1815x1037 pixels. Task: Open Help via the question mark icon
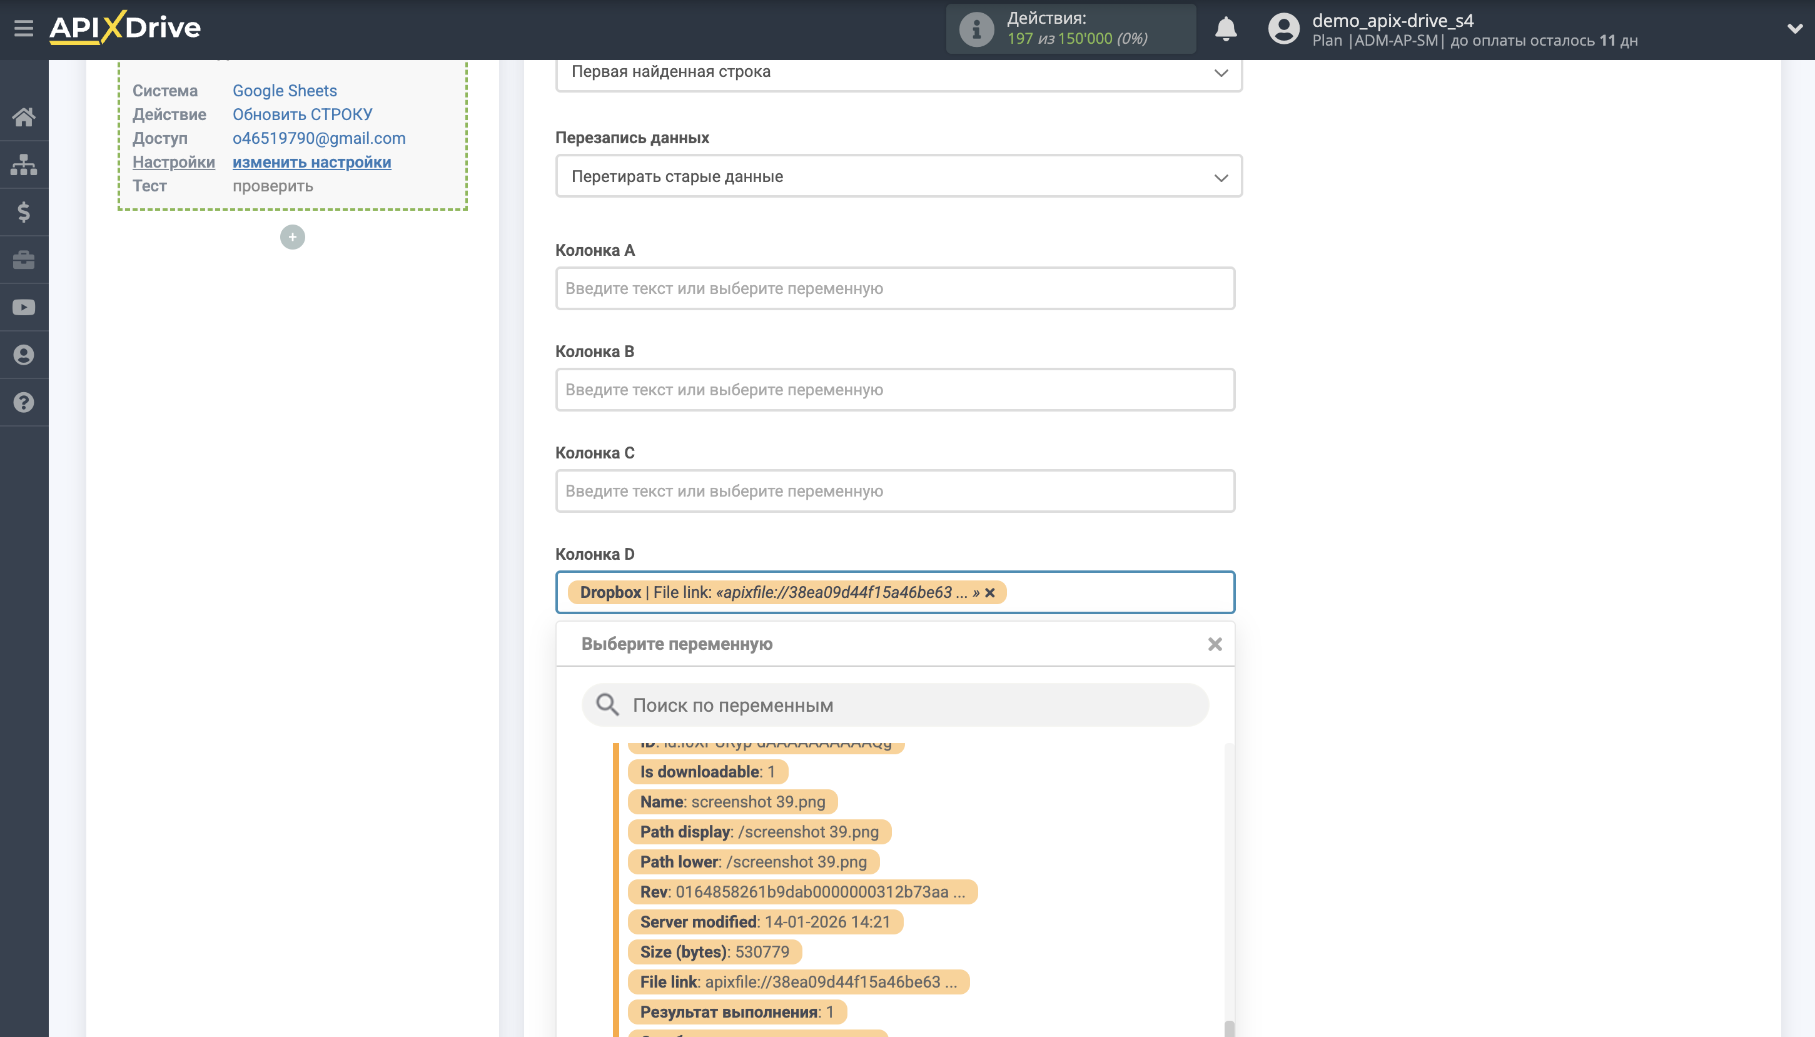[x=24, y=402]
